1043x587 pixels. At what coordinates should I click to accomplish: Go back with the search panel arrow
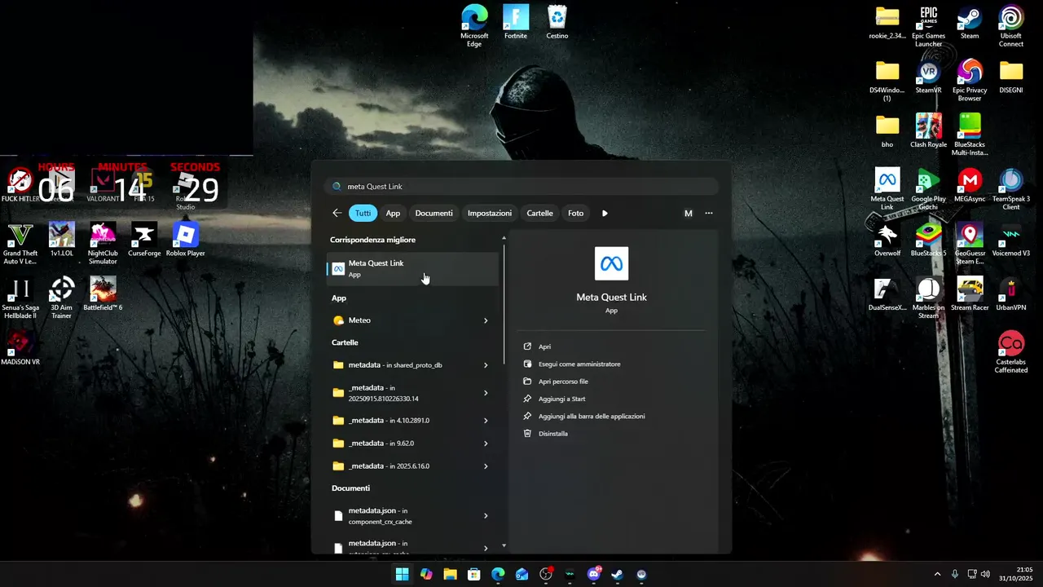tap(337, 213)
